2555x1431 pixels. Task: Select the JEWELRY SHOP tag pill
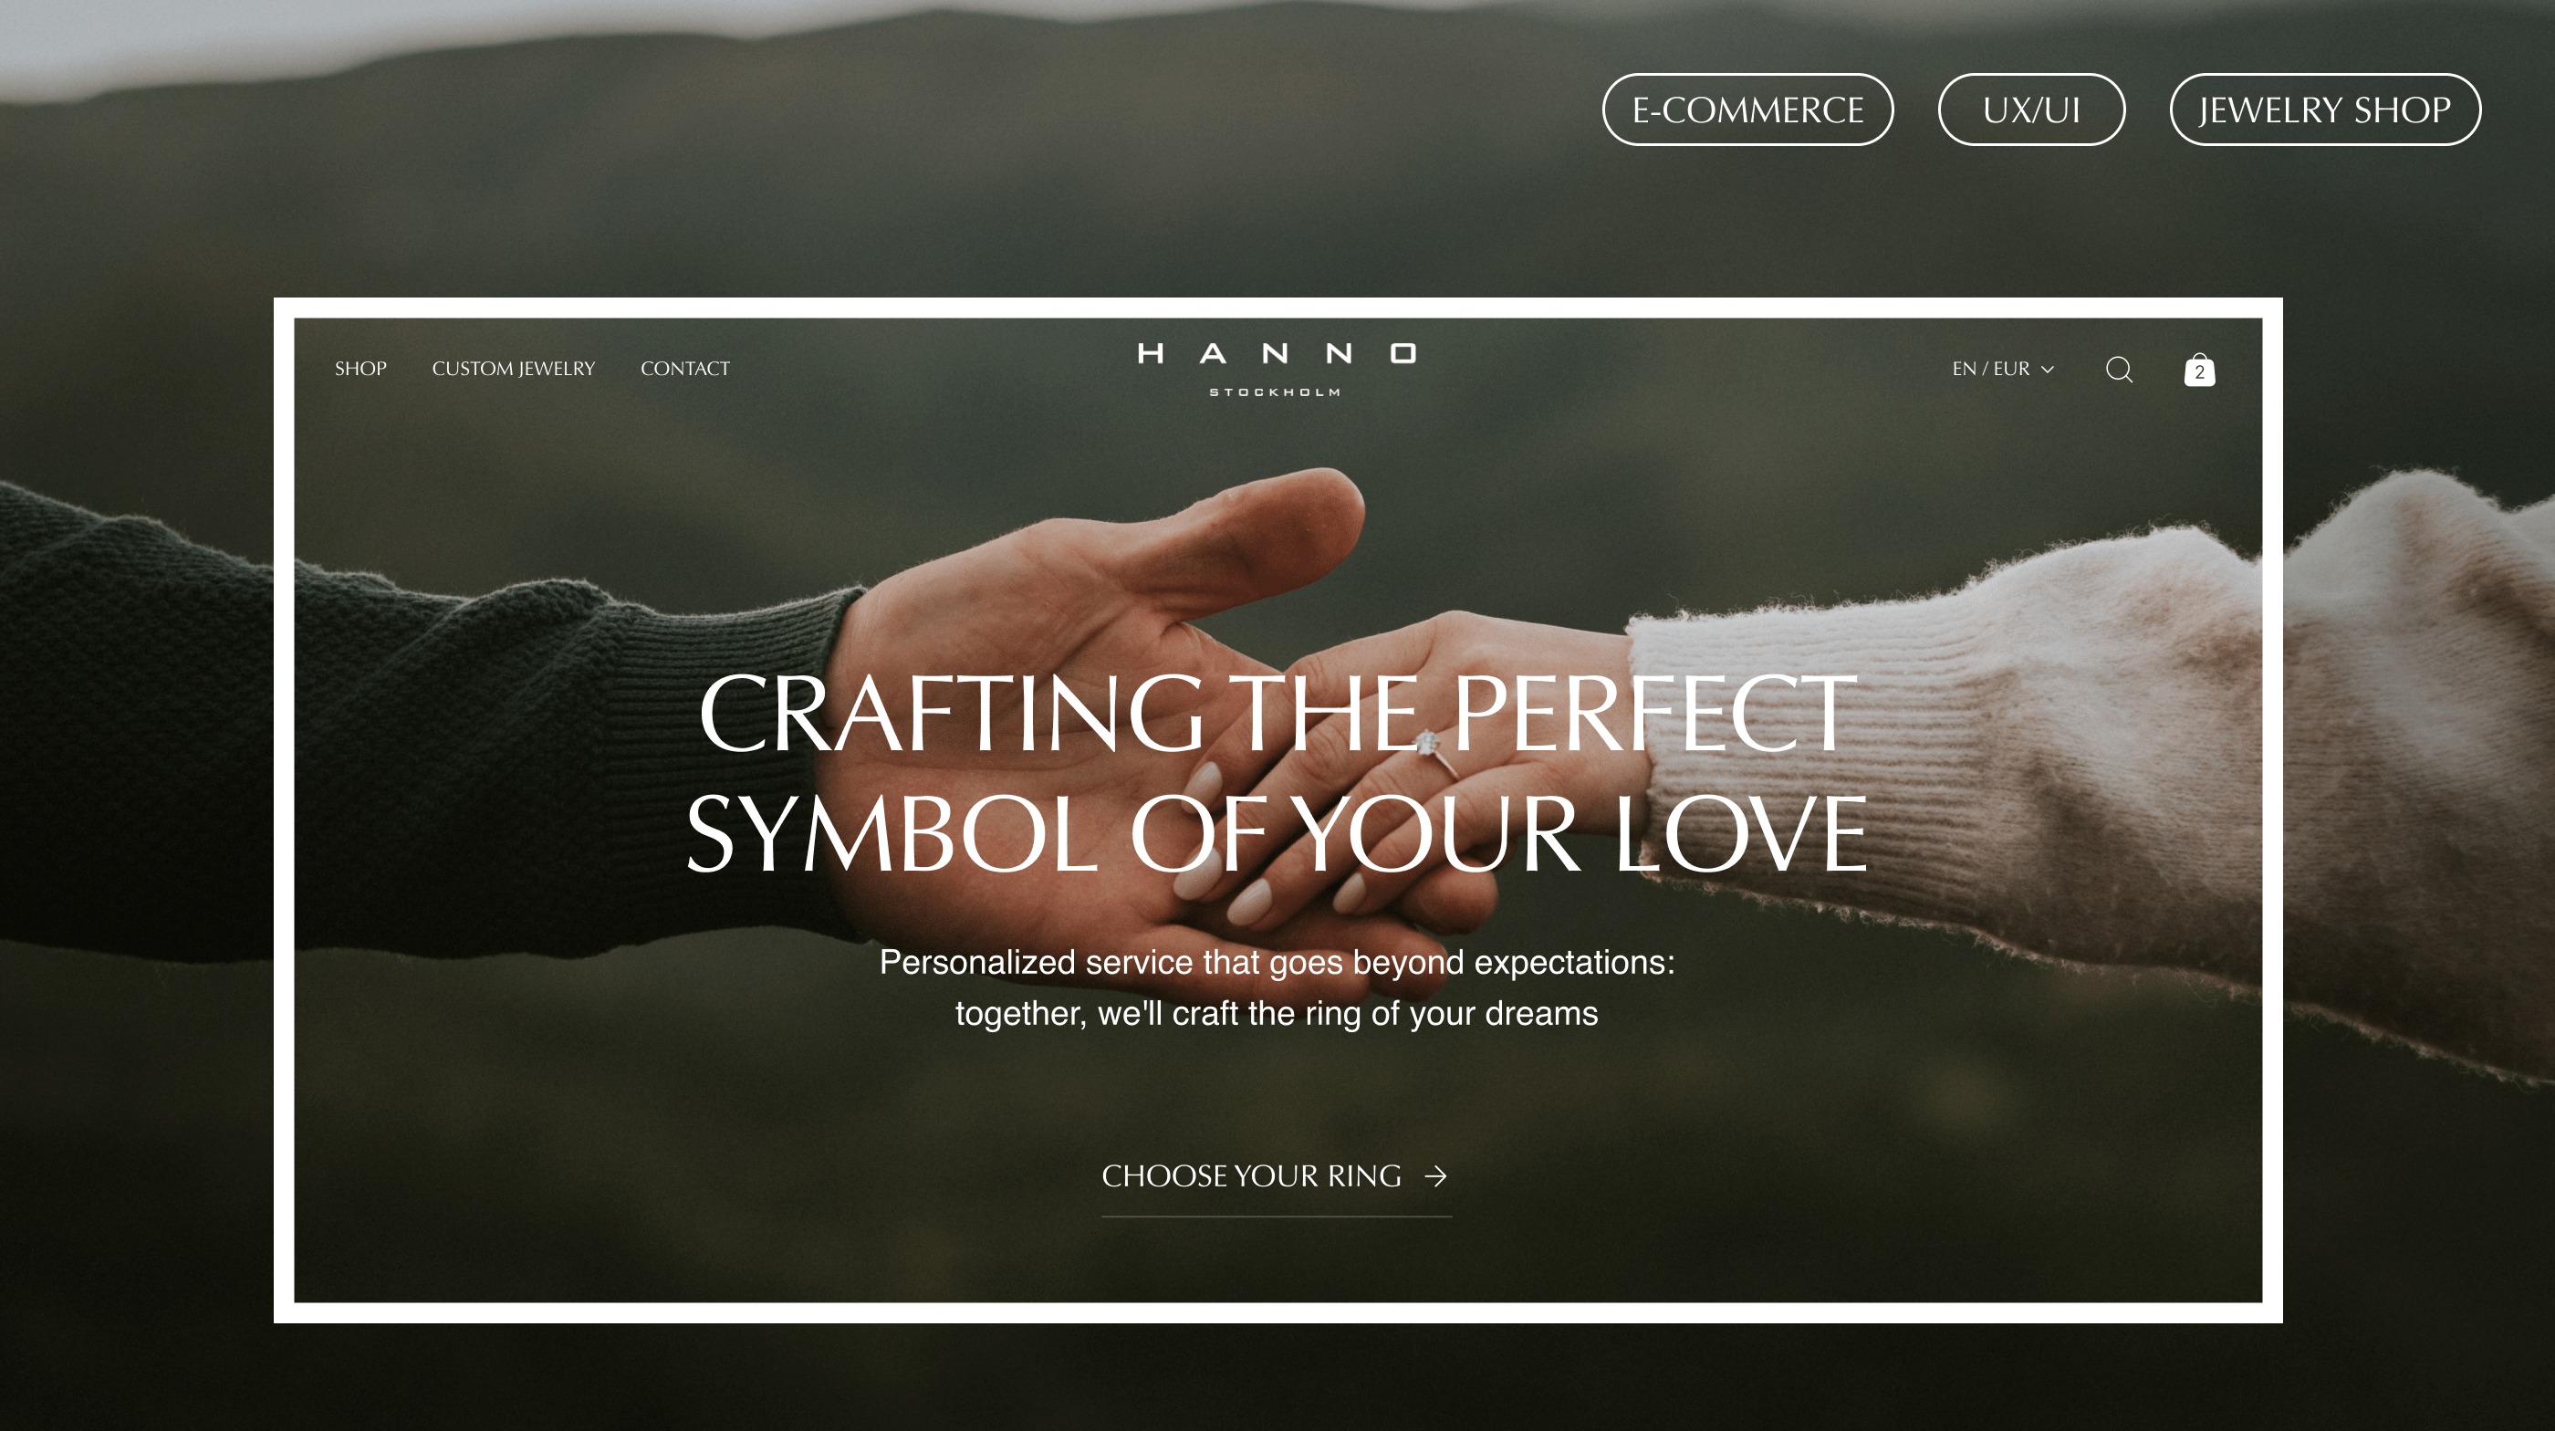pyautogui.click(x=2325, y=110)
